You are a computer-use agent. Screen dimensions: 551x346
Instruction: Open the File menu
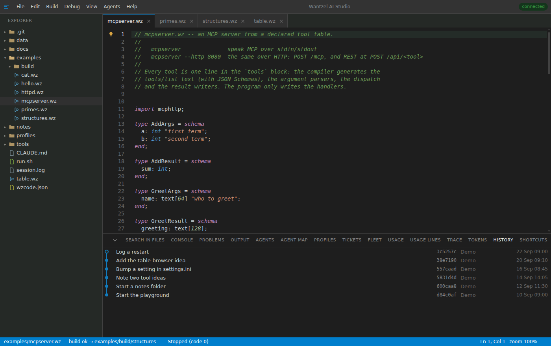click(x=20, y=7)
